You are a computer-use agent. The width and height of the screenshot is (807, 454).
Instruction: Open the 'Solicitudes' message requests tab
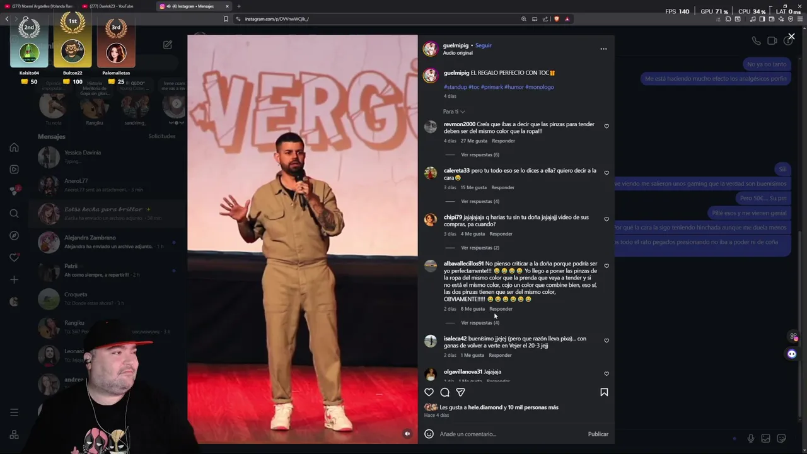[162, 136]
